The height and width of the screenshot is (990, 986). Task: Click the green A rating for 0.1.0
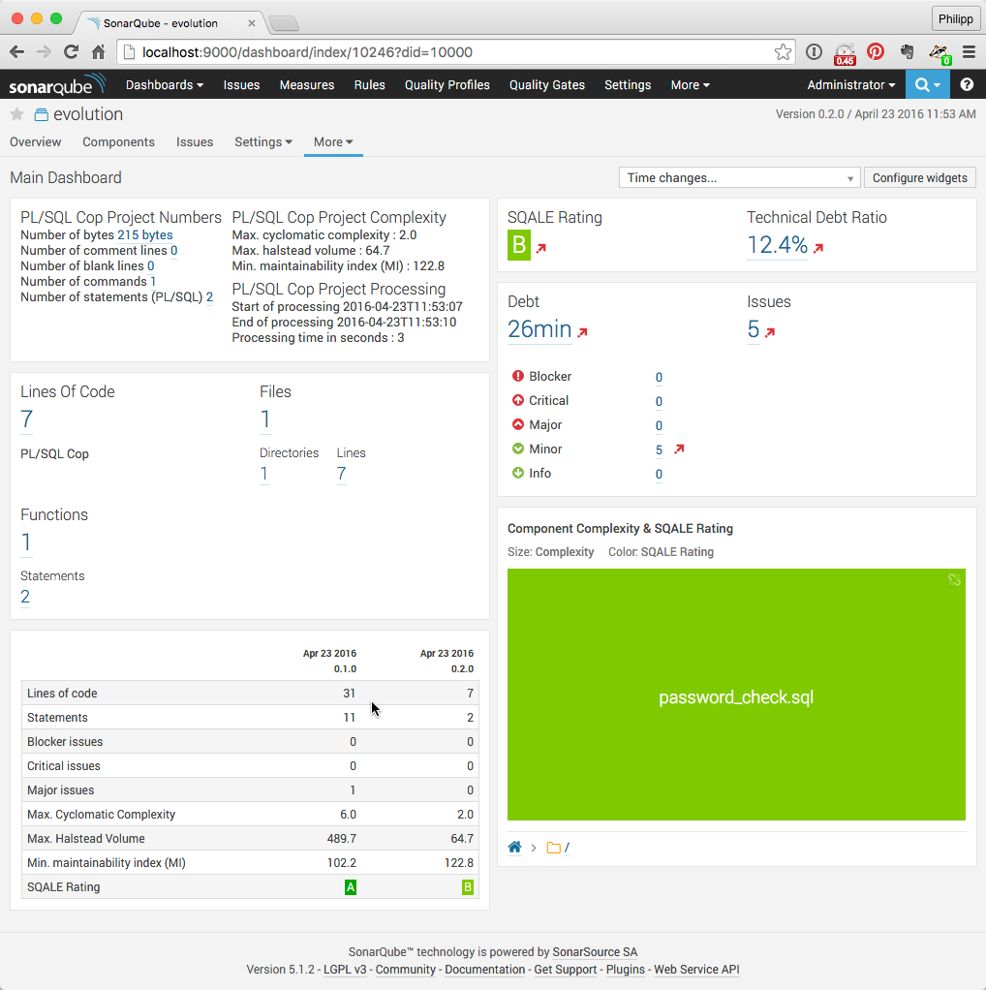351,887
